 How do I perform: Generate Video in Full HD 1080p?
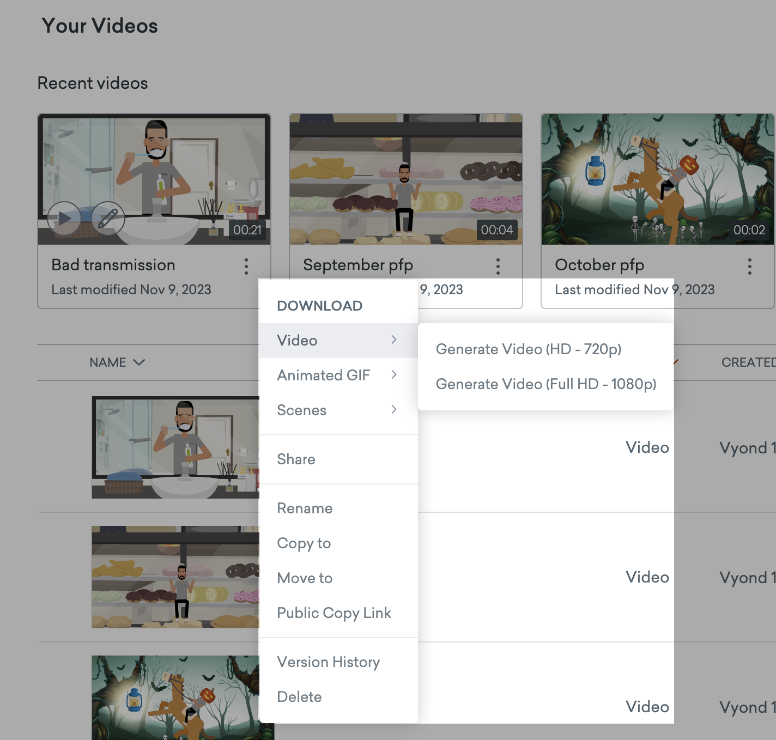[x=545, y=384]
